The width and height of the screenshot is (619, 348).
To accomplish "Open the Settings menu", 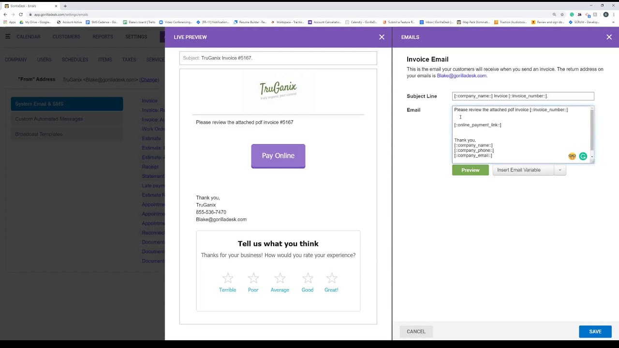I will (x=136, y=37).
